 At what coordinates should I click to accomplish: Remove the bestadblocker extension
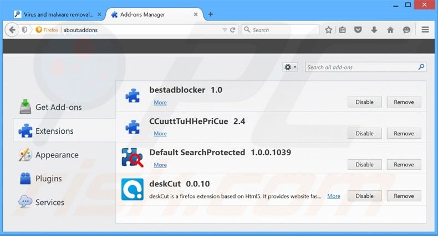point(404,102)
